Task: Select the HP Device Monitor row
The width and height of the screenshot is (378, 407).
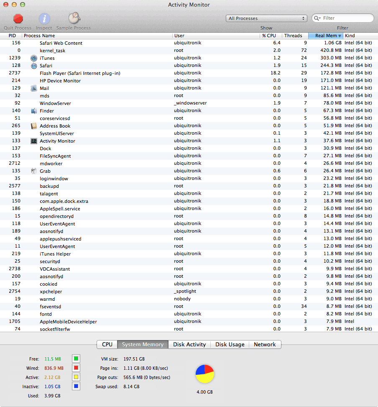Action: 189,81
